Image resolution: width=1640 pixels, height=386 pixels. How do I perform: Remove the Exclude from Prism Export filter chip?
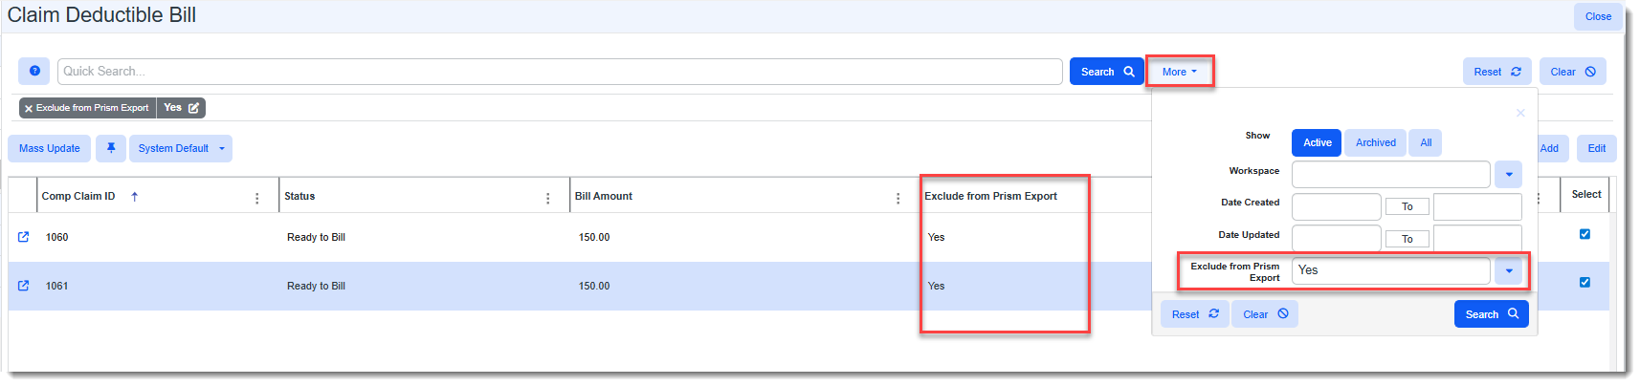coord(29,108)
